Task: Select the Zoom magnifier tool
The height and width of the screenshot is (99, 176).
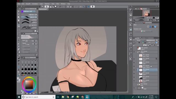Action: click(19, 12)
